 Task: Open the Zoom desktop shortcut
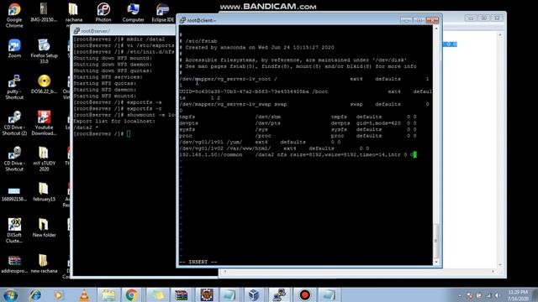(14, 49)
